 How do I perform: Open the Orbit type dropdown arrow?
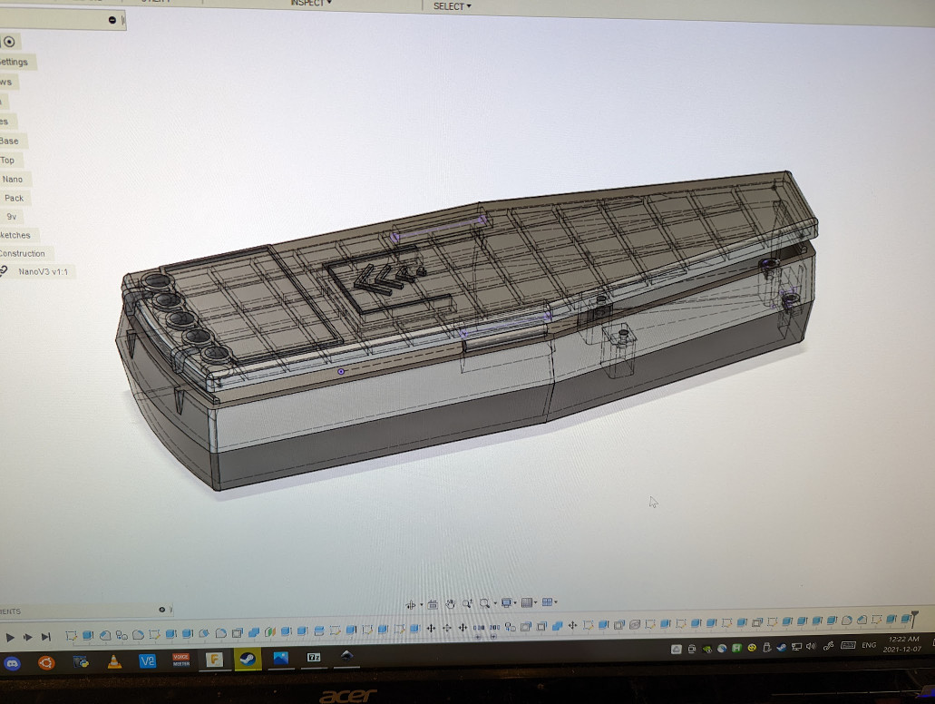tap(421, 605)
